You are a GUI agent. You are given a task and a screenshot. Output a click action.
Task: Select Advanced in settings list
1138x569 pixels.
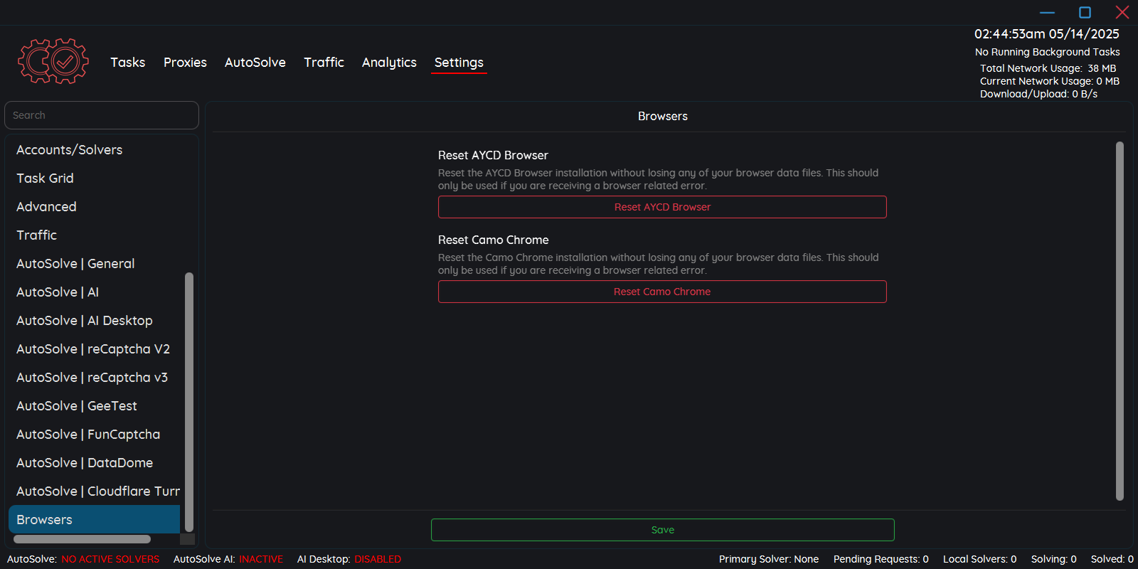[x=95, y=207]
